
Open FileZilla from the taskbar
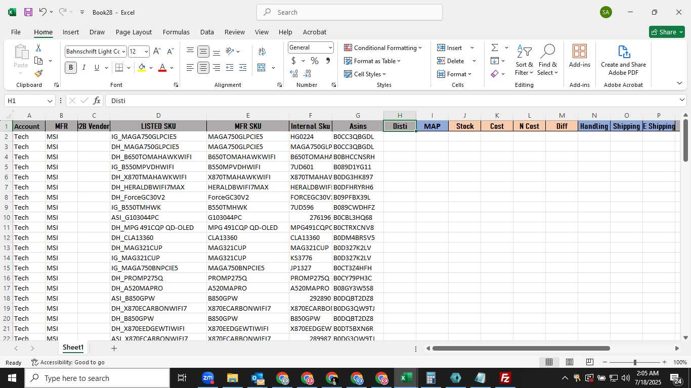click(x=505, y=378)
